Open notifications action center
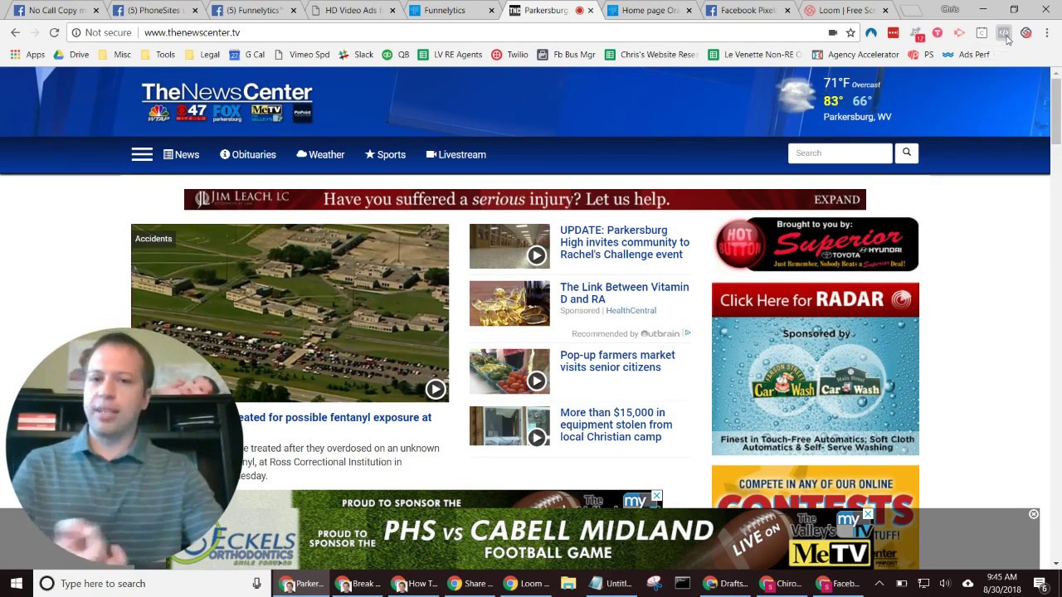 [x=1040, y=583]
